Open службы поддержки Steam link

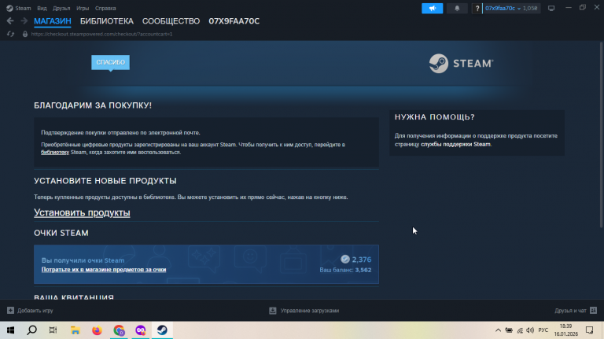[455, 144]
